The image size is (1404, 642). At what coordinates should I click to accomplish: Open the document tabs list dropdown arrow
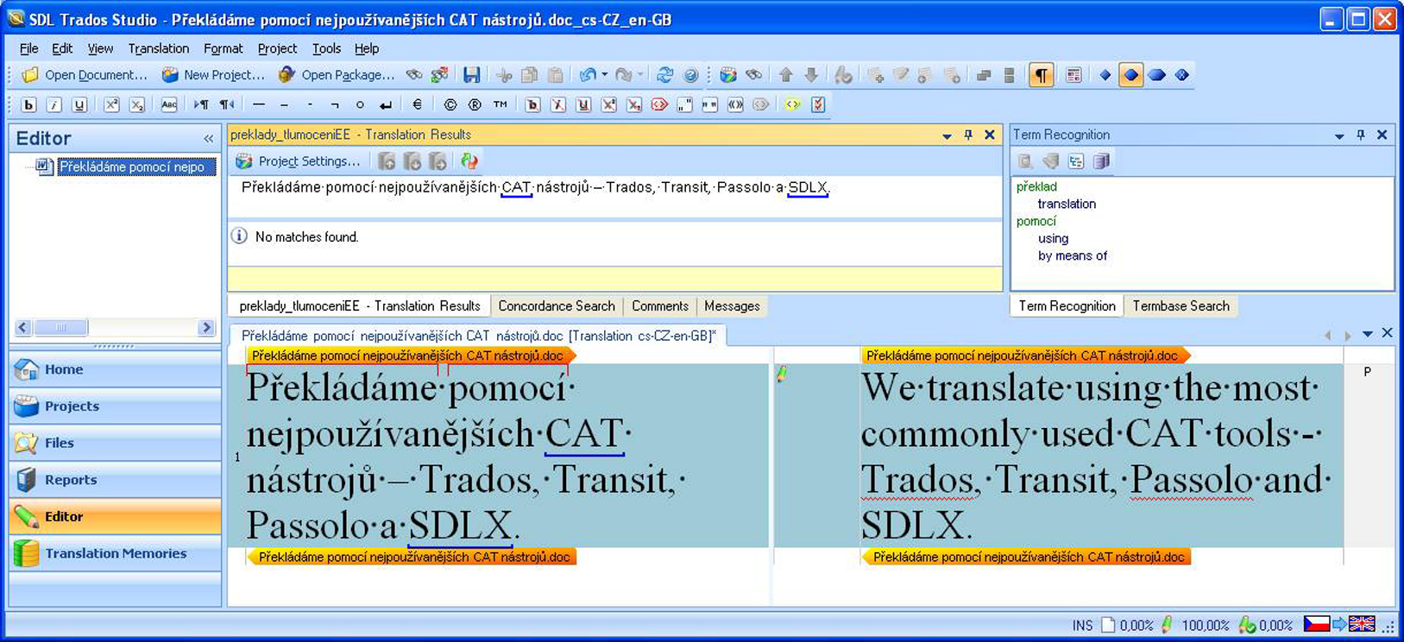tap(1368, 334)
